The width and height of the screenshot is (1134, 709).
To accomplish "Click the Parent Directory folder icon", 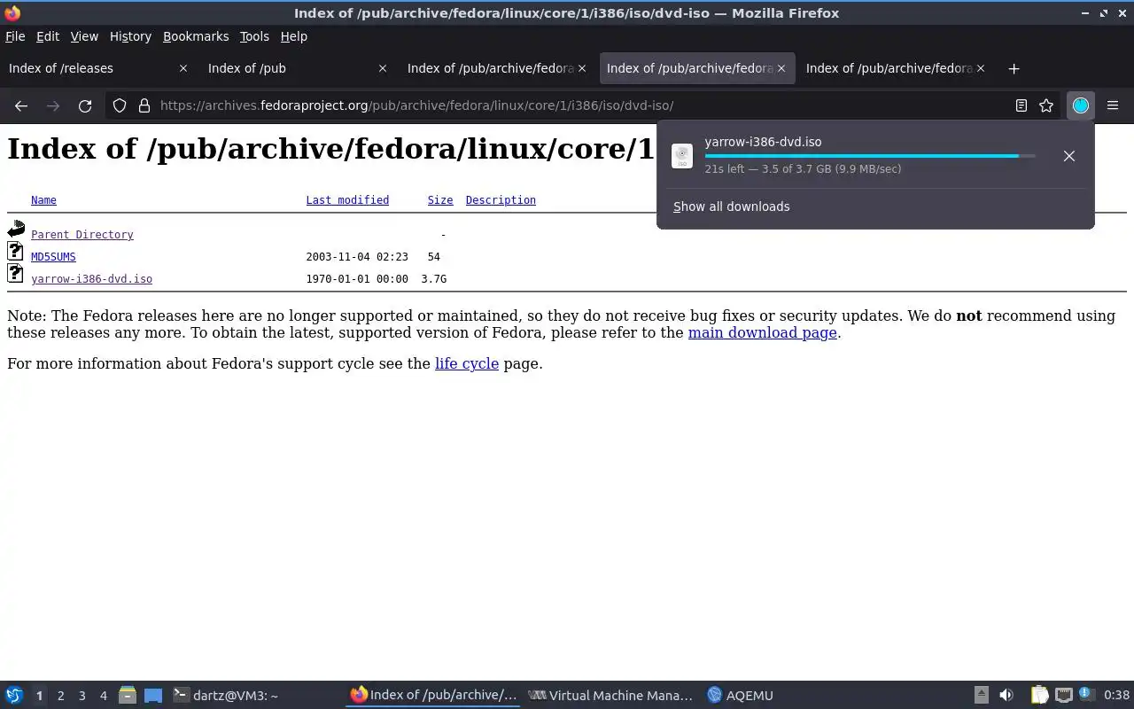I will coord(16,230).
